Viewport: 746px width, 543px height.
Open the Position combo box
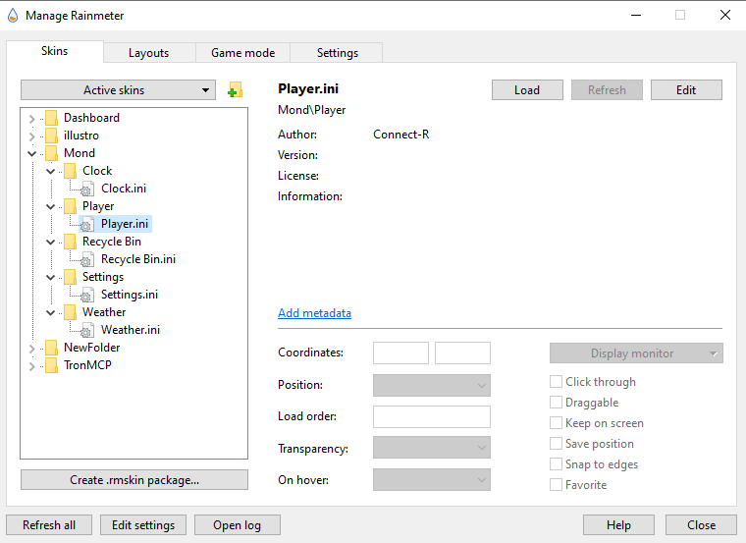(x=432, y=385)
